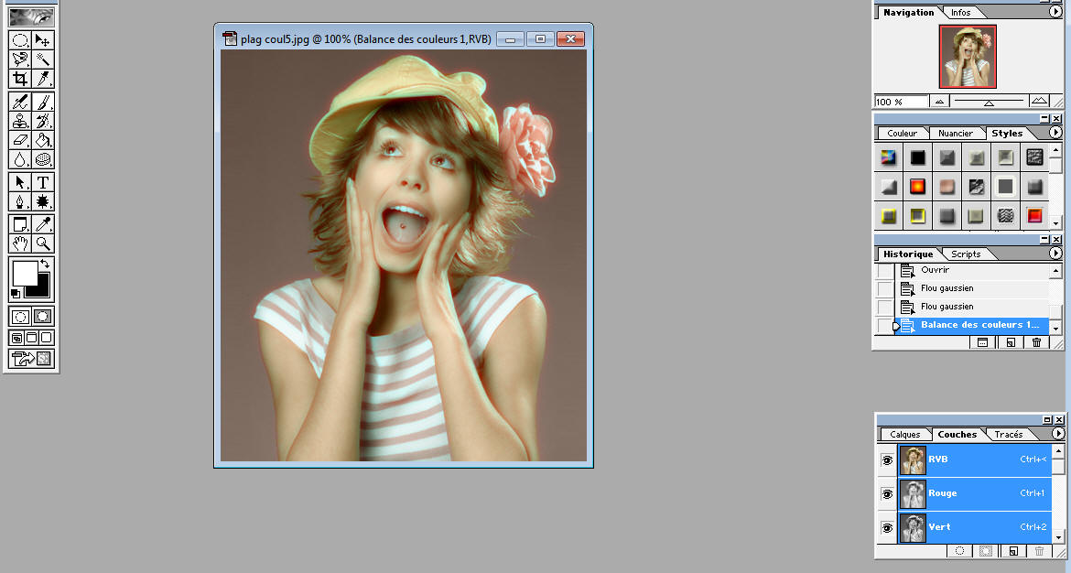Image resolution: width=1071 pixels, height=573 pixels.
Task: Load channel as selection
Action: pyautogui.click(x=959, y=551)
